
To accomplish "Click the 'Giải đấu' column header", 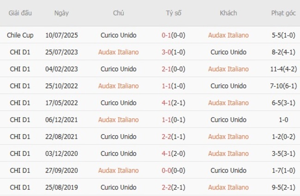I will click(20, 13).
